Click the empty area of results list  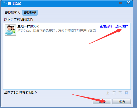pos(67,61)
